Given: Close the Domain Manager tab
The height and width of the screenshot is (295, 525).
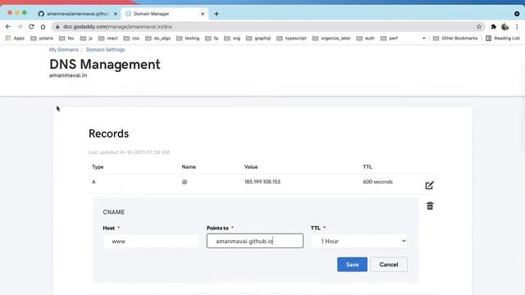Looking at the screenshot, I should (203, 14).
